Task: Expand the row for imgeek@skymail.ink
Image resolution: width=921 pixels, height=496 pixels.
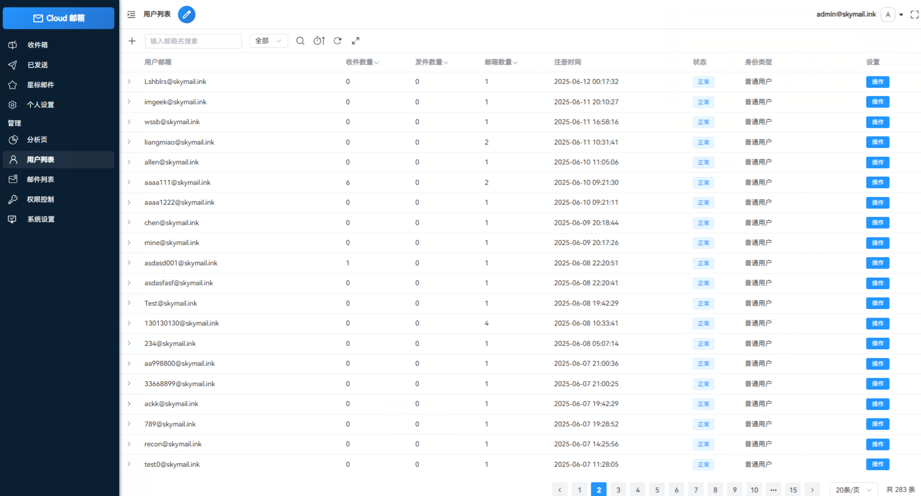Action: tap(129, 102)
